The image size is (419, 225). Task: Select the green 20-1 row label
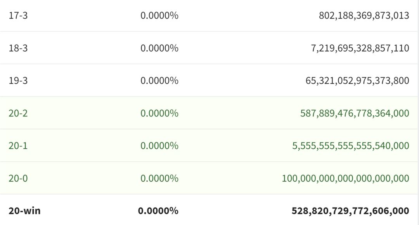(x=18, y=146)
